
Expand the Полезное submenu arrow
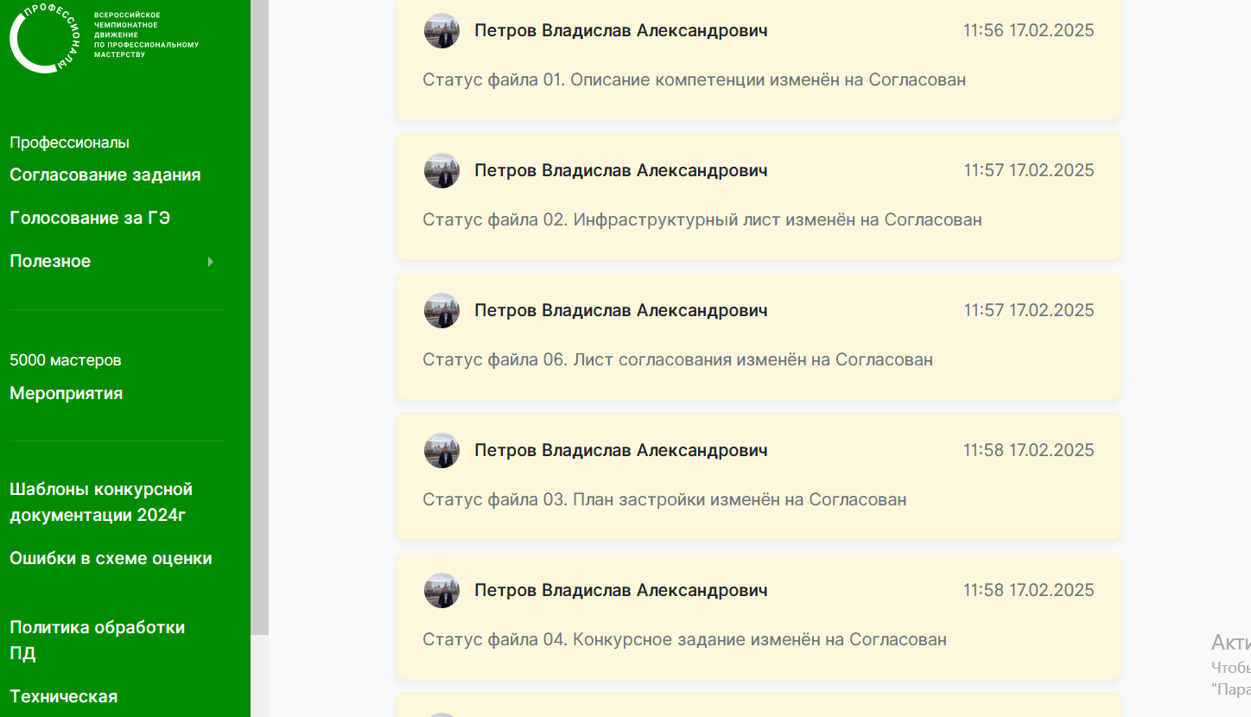pos(210,262)
